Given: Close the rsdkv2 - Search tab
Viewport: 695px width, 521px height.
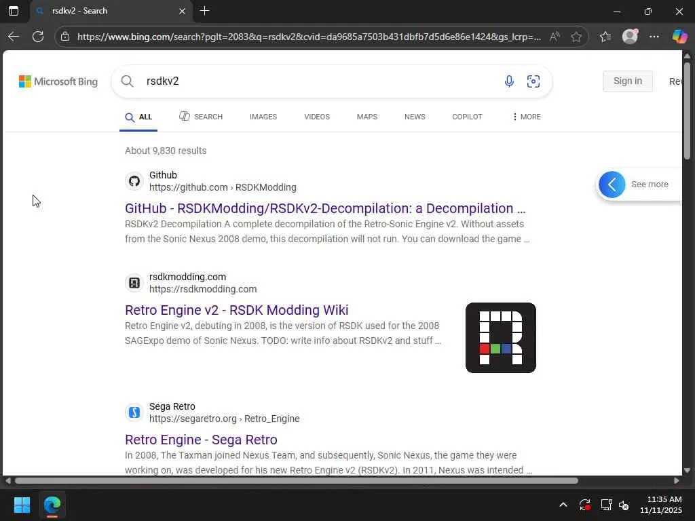Looking at the screenshot, I should [182, 11].
